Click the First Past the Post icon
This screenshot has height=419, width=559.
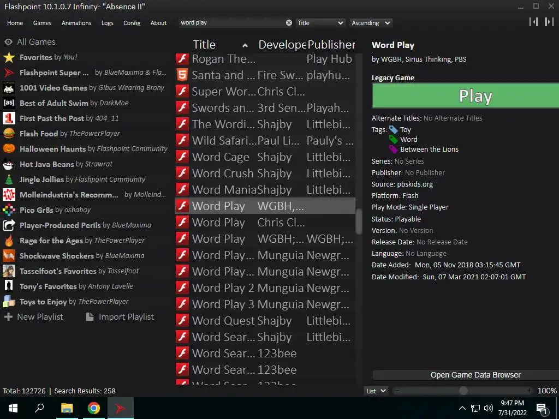click(9, 118)
